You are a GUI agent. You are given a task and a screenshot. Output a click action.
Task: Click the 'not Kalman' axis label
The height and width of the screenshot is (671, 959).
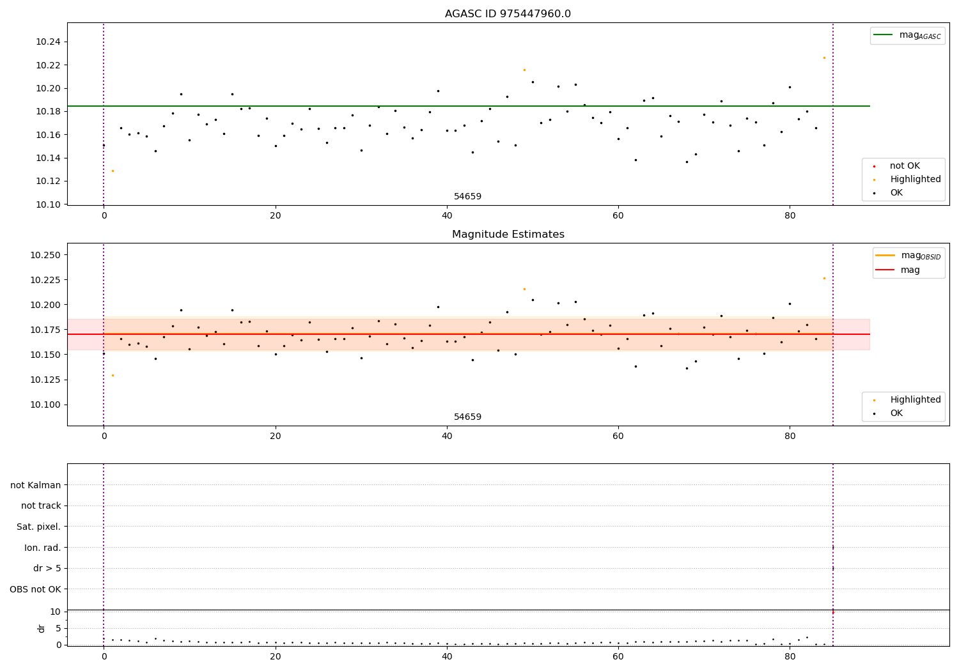(x=36, y=485)
